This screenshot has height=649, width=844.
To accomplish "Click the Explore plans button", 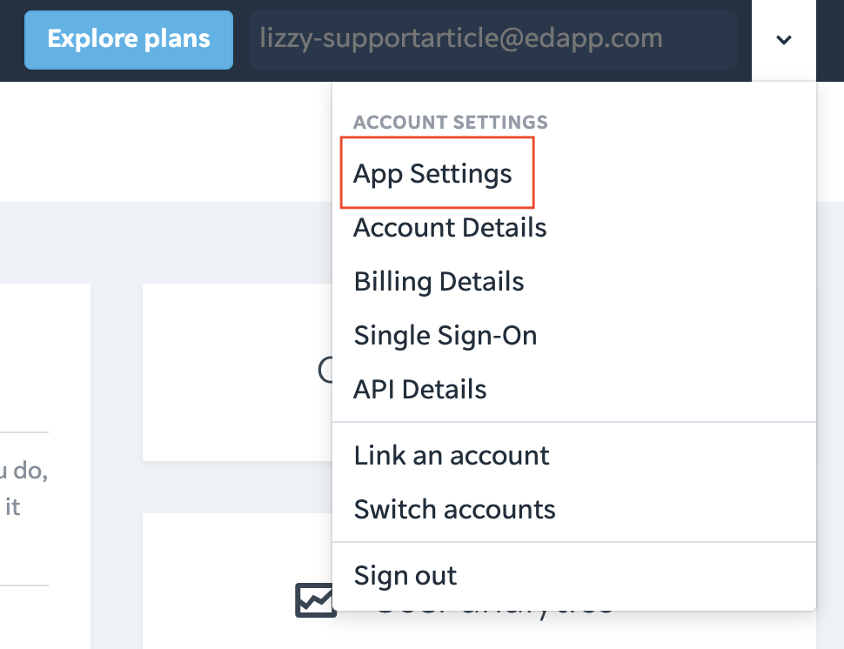I will point(129,40).
